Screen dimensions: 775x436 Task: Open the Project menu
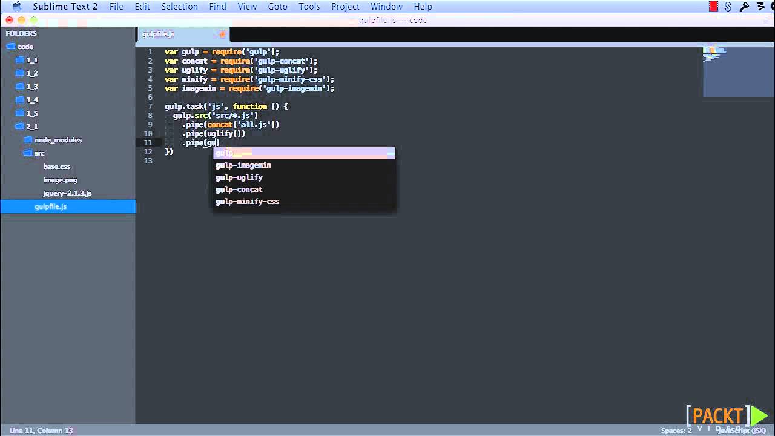point(346,7)
